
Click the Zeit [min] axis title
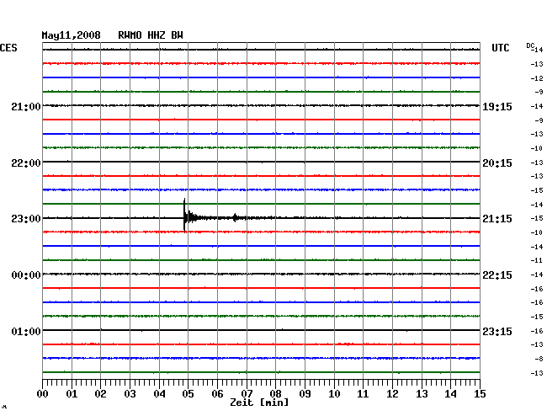coord(259,403)
